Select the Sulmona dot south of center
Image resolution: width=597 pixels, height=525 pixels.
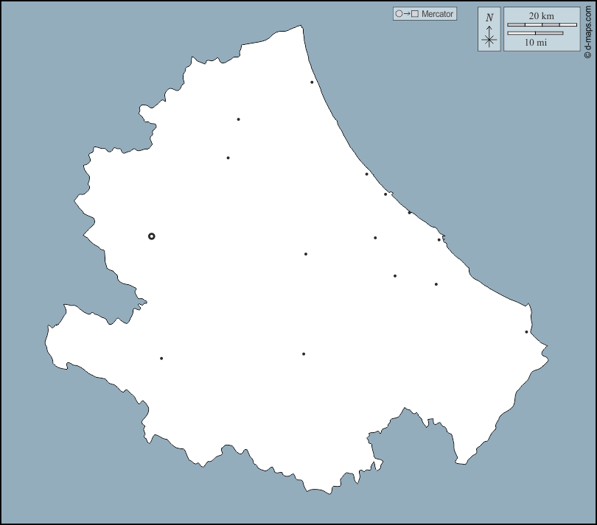click(x=304, y=354)
